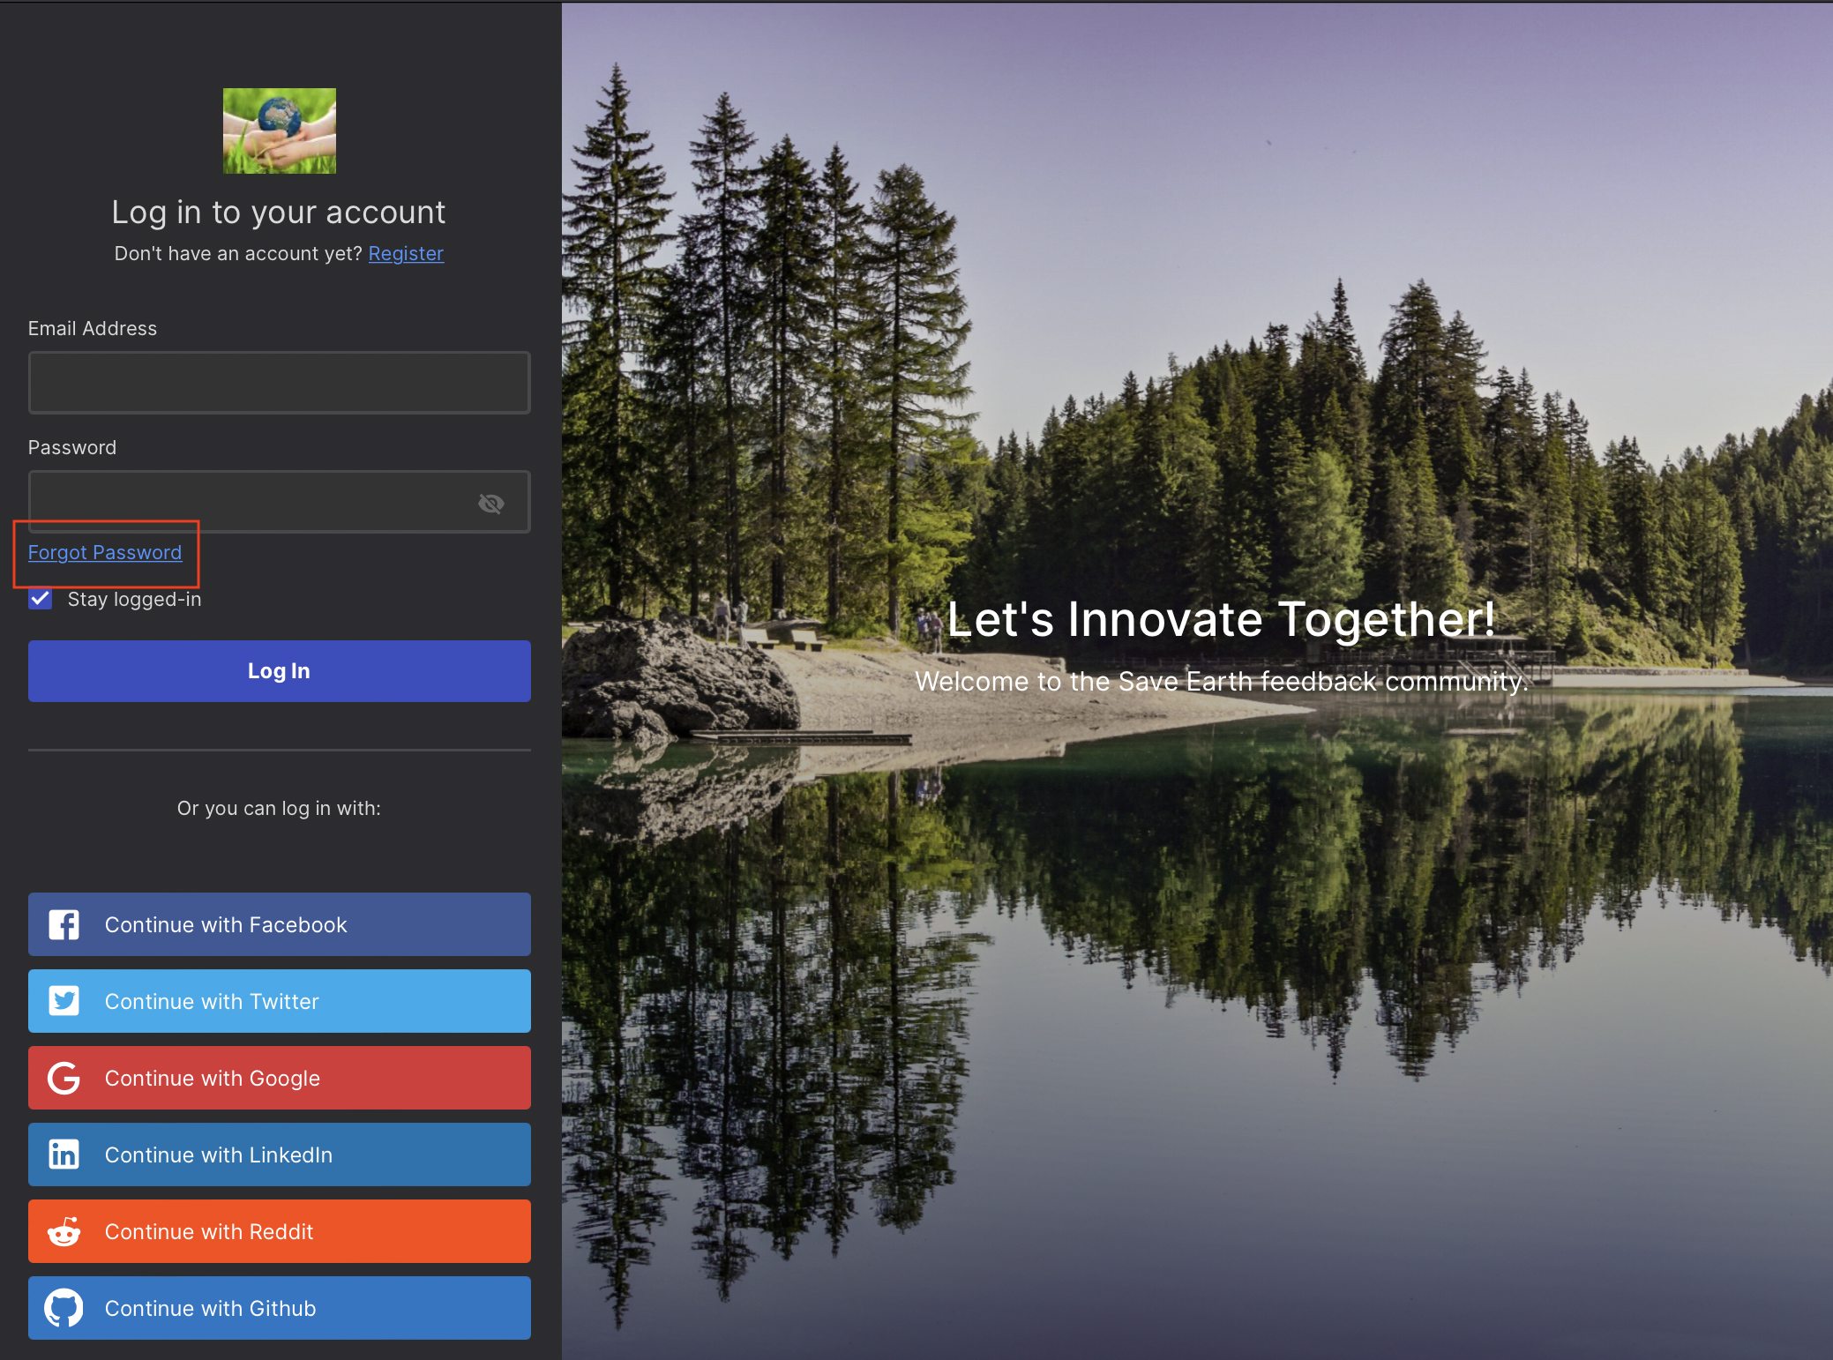This screenshot has width=1833, height=1360.
Task: Select the Email Address input field
Action: 279,383
